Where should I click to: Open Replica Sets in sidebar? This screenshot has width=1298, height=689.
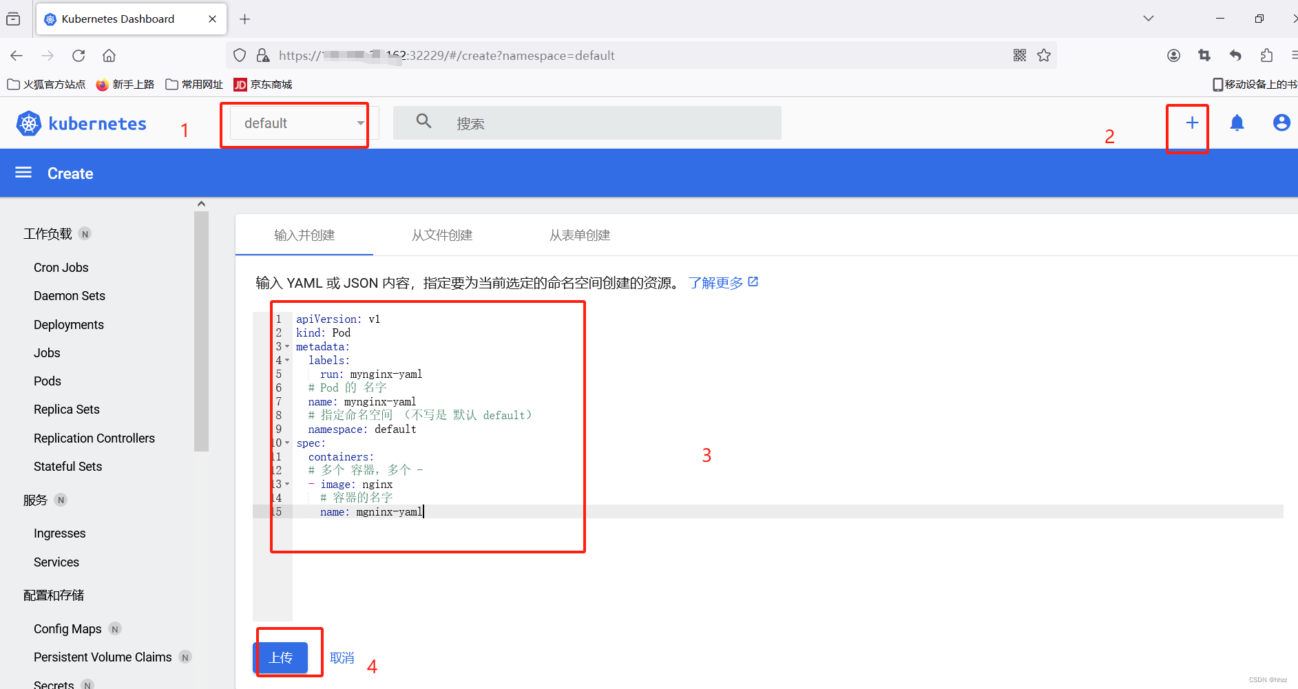pyautogui.click(x=67, y=410)
